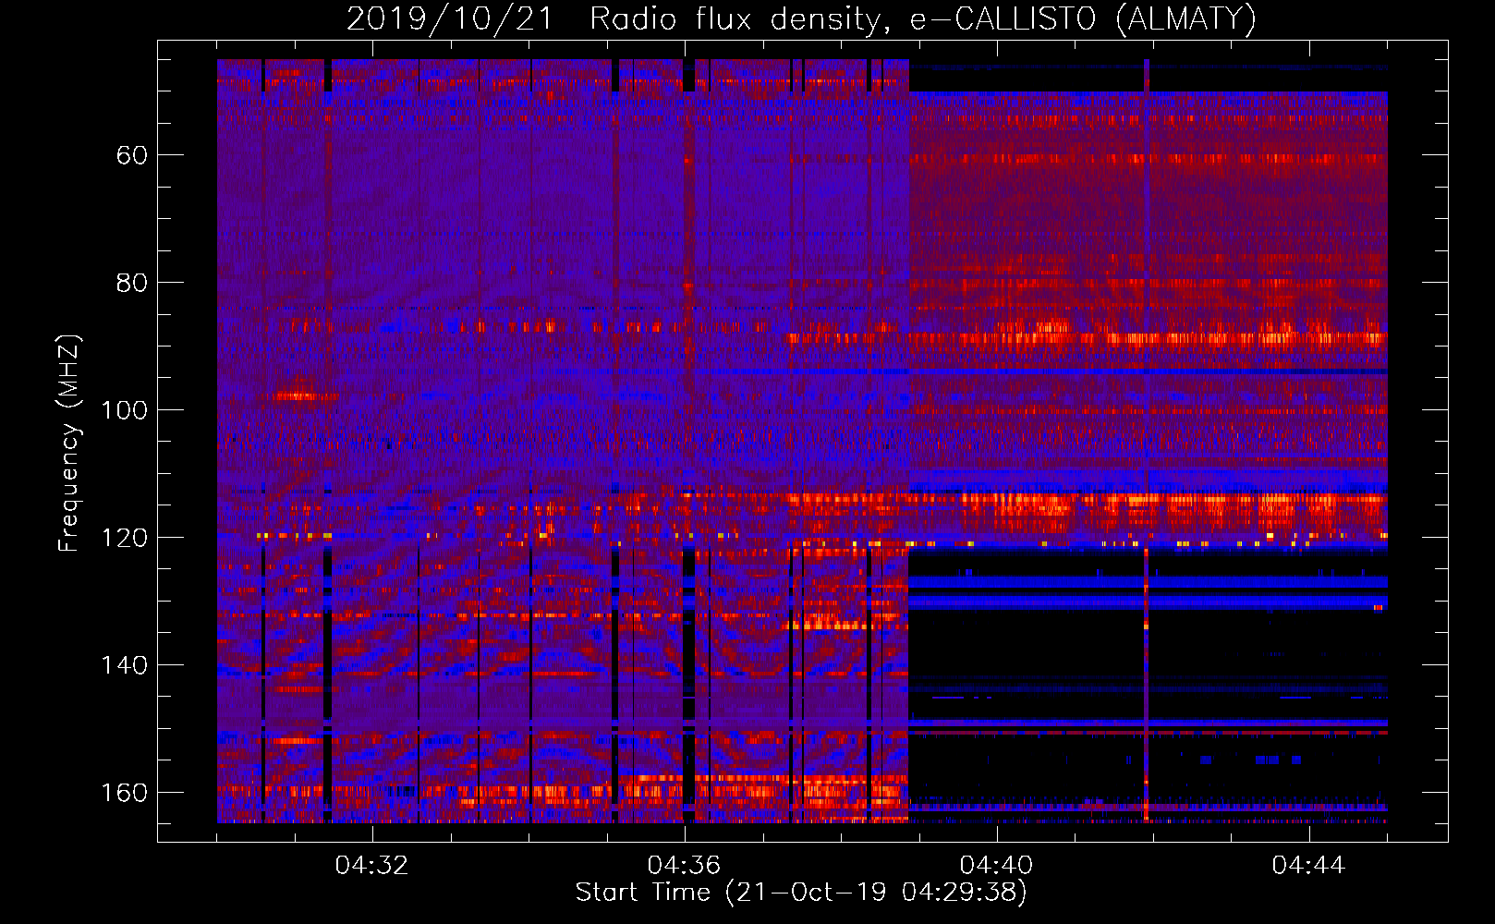Click the 04:32 time tick label

coord(371,866)
